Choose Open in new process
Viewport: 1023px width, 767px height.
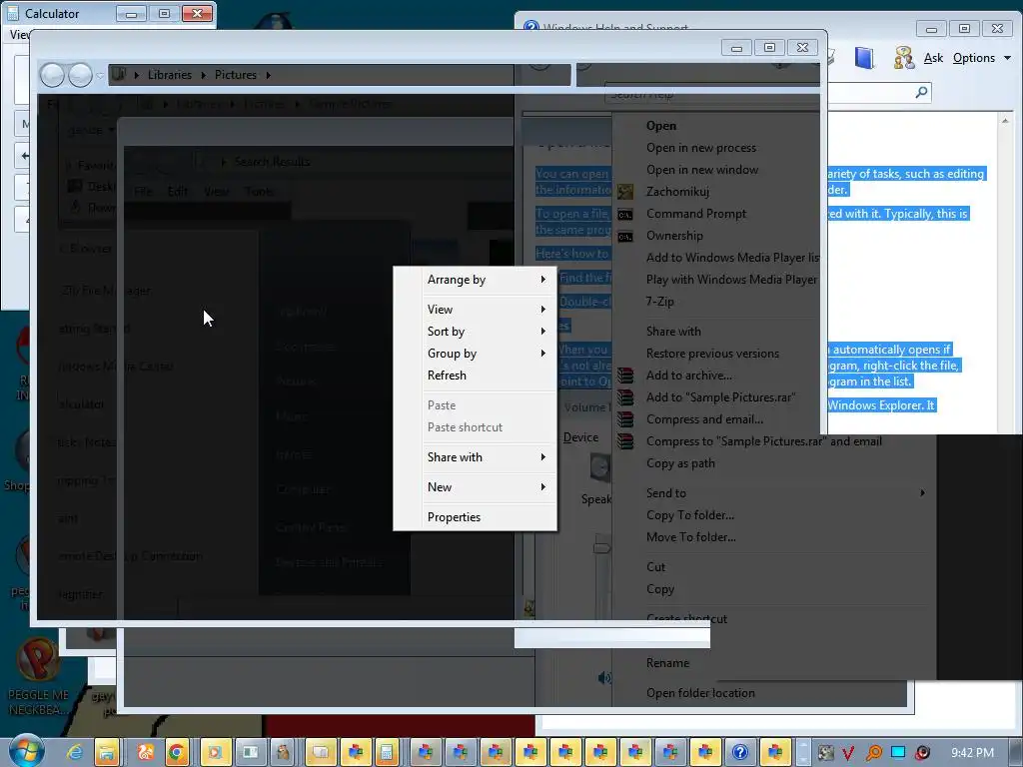coord(700,148)
